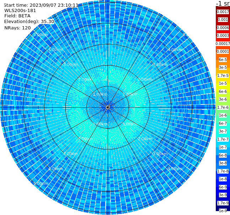The height and width of the screenshot is (215, 230).
Task: Select the 2.00km range label, lower-right quadrant
Action: [145, 139]
